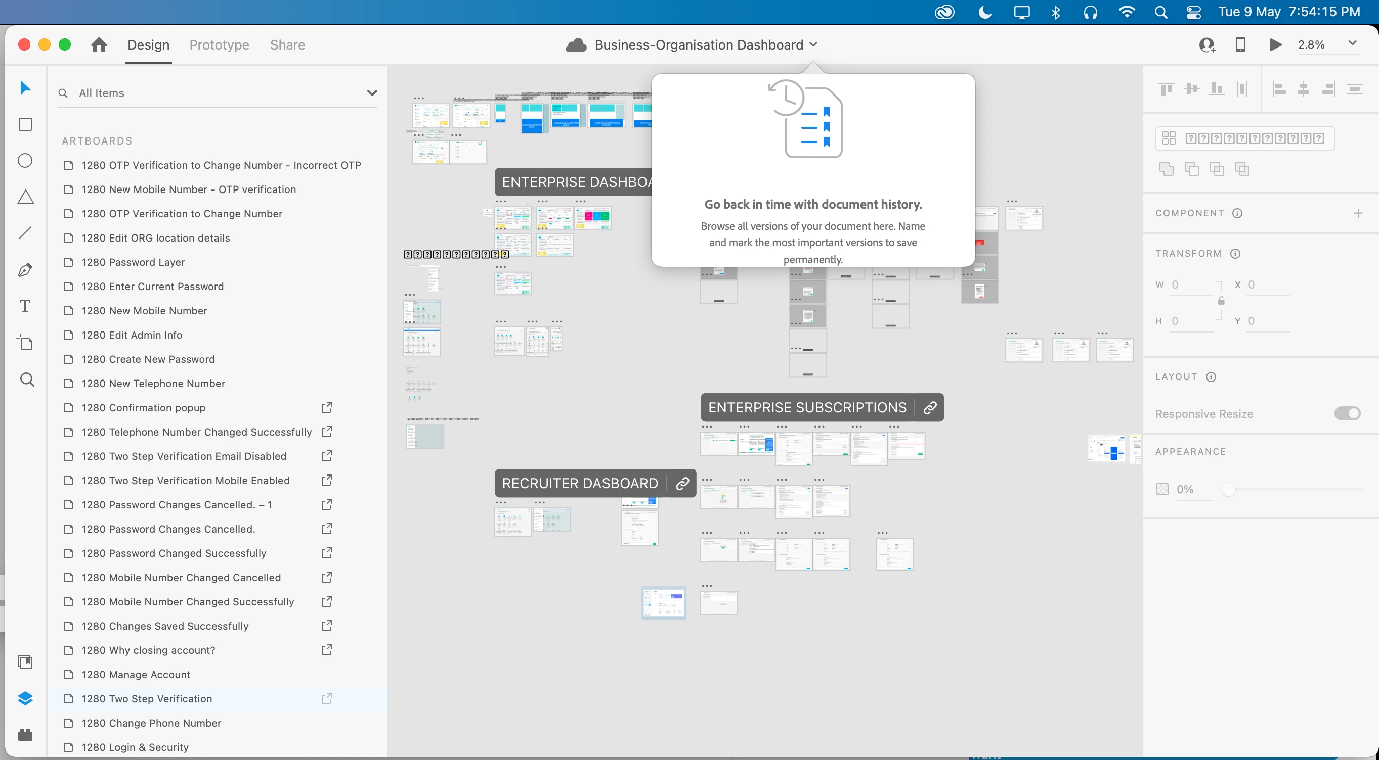Viewport: 1379px width, 760px height.
Task: Select the Rectangle tool
Action: click(25, 124)
